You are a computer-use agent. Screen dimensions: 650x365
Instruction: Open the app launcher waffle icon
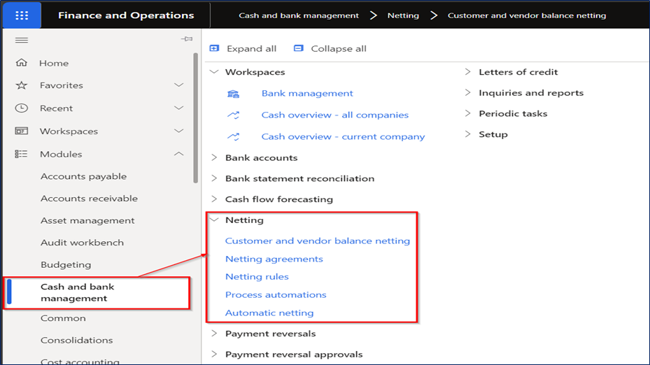[x=22, y=16]
